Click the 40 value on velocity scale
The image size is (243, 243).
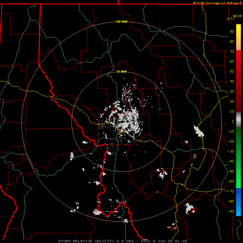coord(232,81)
